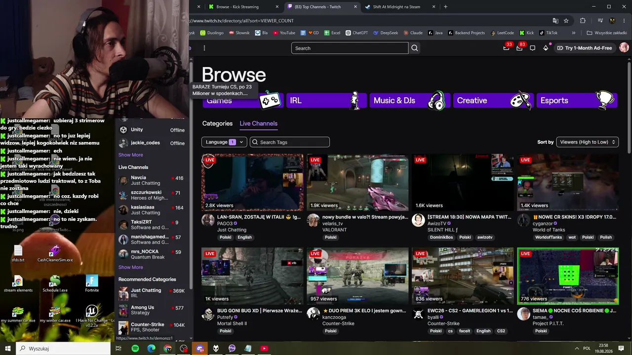Click the Try 1-Month Ad-Free button
632x355 pixels.
click(584, 48)
